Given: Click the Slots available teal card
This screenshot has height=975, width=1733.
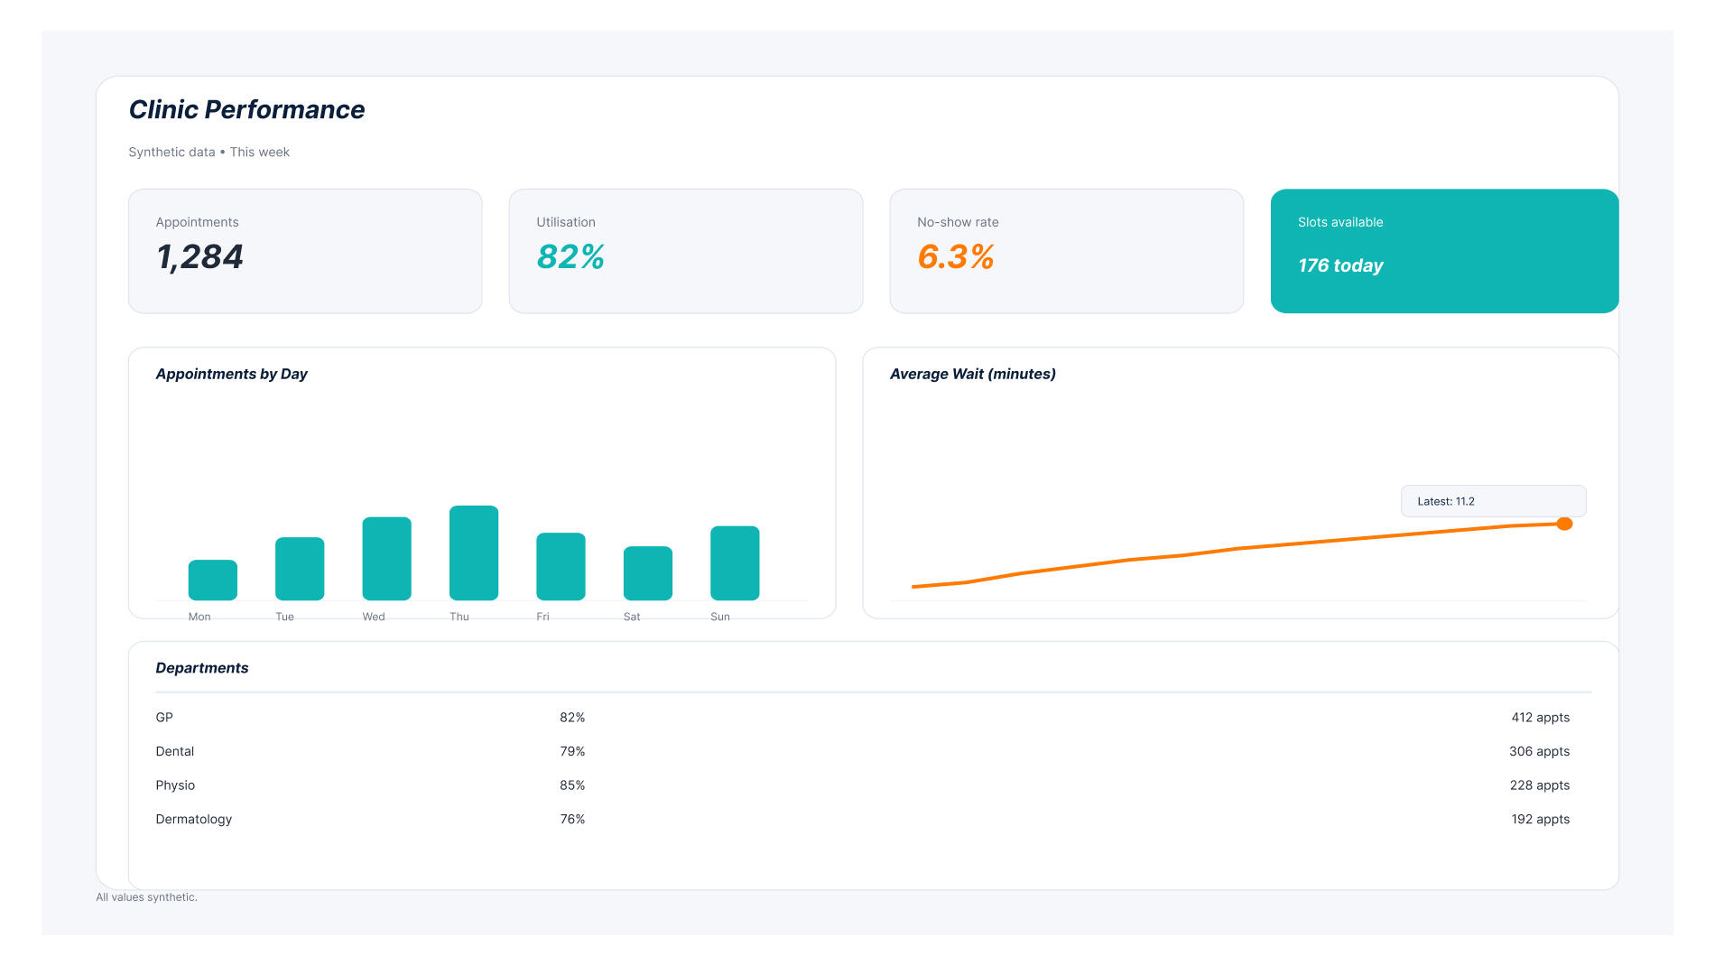Looking at the screenshot, I should point(1444,251).
